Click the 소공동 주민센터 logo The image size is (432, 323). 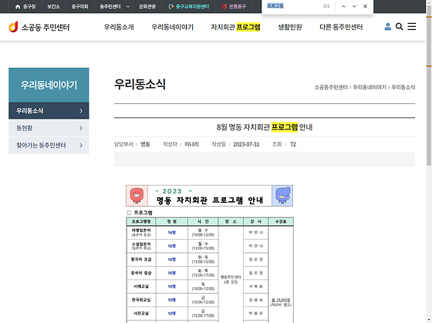pyautogui.click(x=39, y=27)
